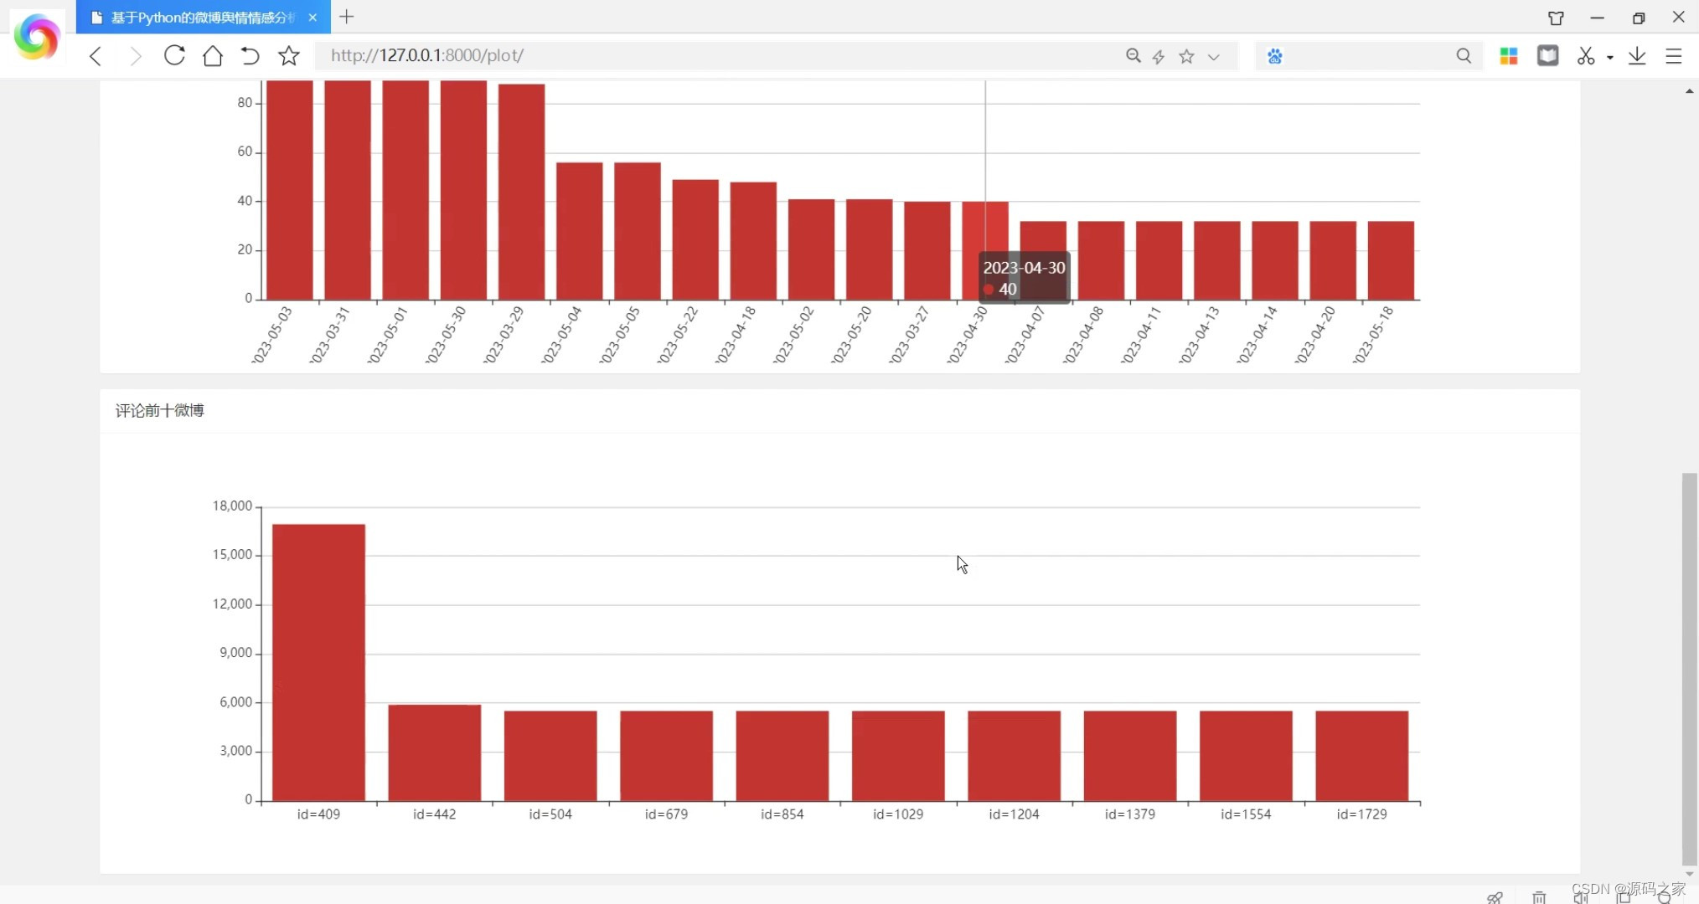Viewport: 1699px width, 904px height.
Task: Click the id=442 bar in comments chart
Action: click(434, 752)
